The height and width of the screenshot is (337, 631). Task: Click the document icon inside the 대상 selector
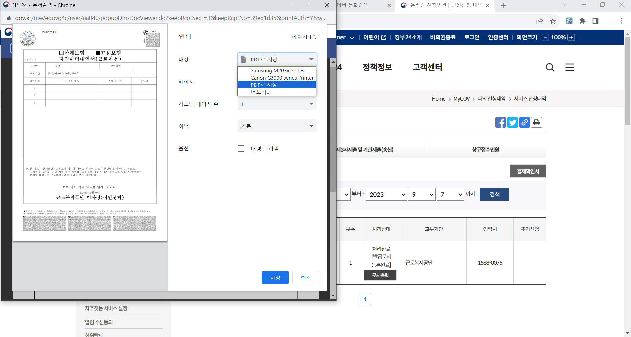click(243, 59)
